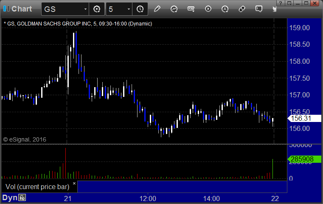
Task: Click the 22 date axis label
Action: [275, 198]
